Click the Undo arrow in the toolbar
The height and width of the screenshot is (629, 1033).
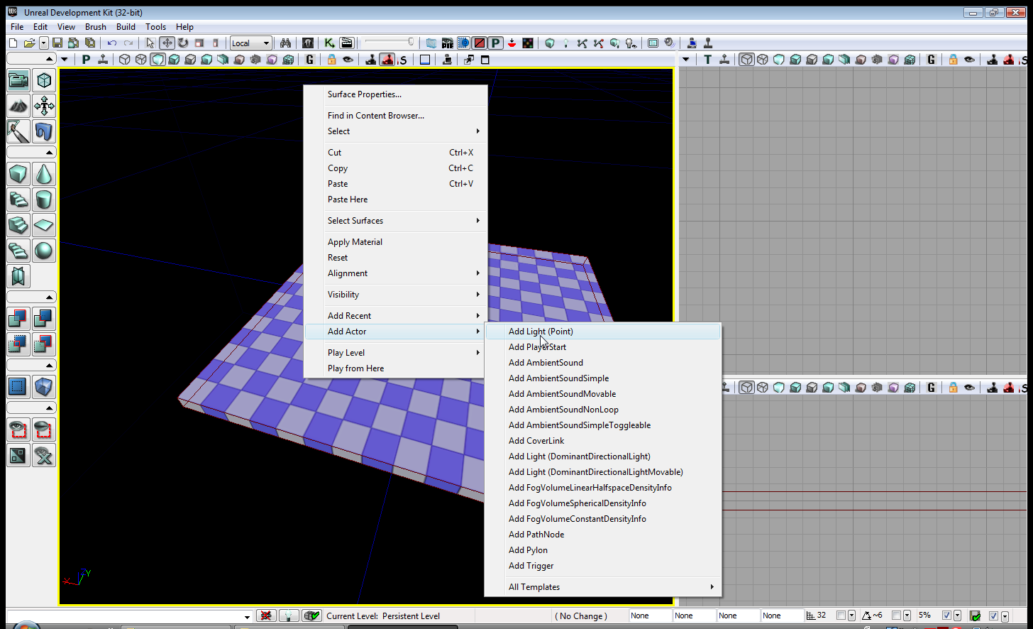click(112, 43)
